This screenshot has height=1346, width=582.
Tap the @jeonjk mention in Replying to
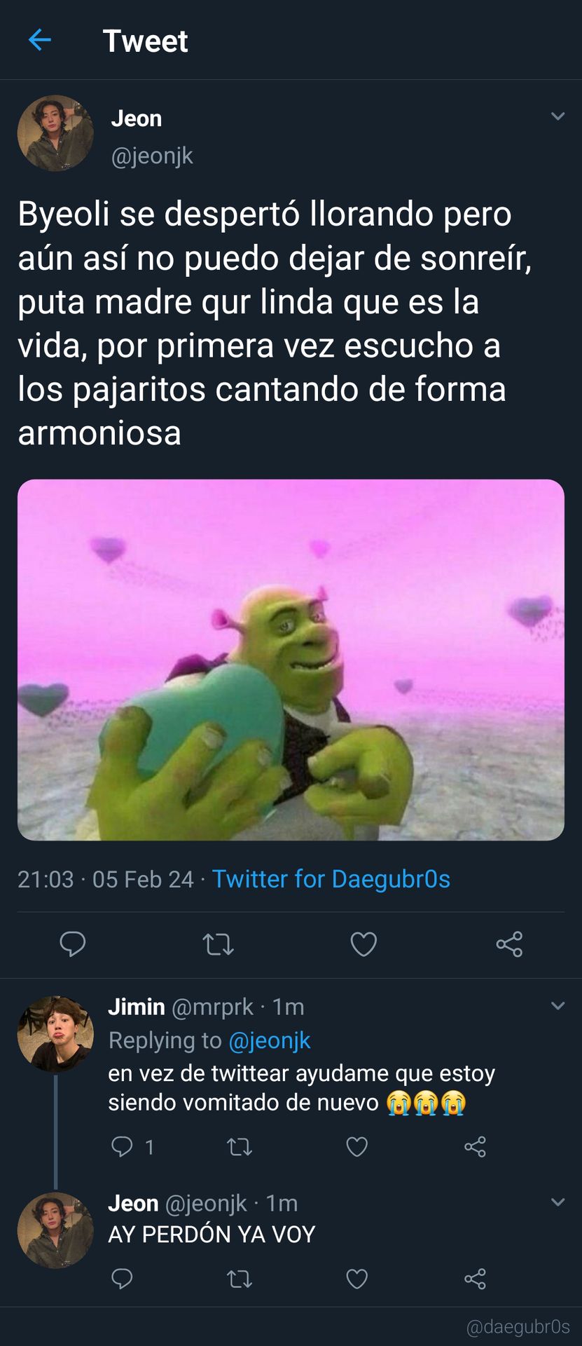(270, 1040)
